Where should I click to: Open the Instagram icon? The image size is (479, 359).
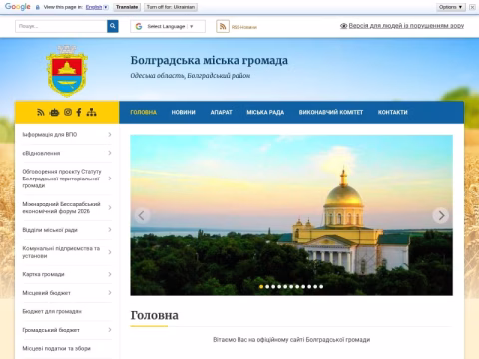68,112
